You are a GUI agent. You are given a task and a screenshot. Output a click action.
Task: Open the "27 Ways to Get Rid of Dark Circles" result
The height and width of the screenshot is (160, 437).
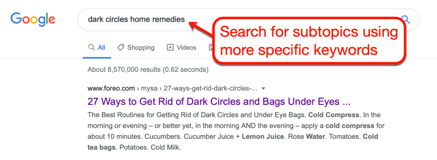(219, 102)
